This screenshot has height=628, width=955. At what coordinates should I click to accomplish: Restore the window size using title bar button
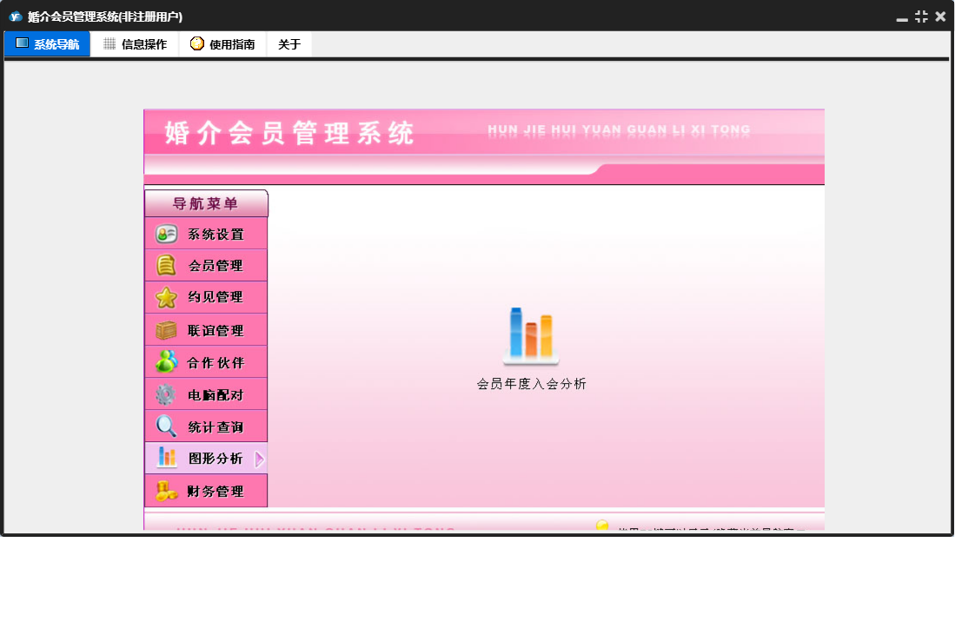point(921,17)
